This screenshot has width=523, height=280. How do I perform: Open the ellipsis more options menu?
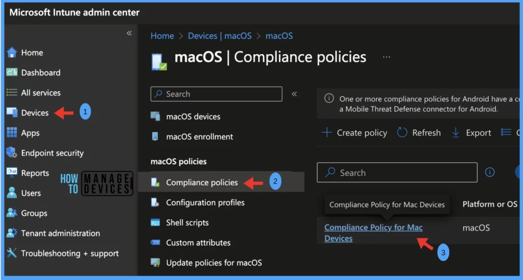(386, 57)
